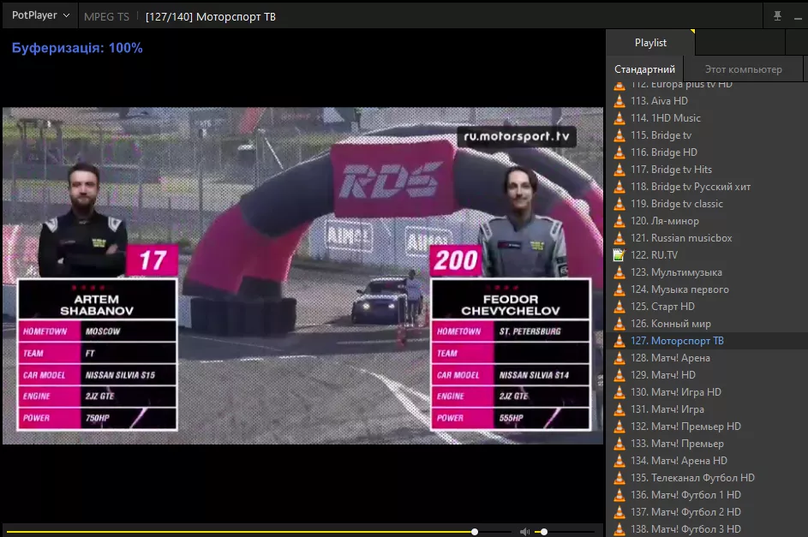This screenshot has width=808, height=537.
Task: Select playlist entry "114. 1HD Music"
Action: tap(666, 118)
